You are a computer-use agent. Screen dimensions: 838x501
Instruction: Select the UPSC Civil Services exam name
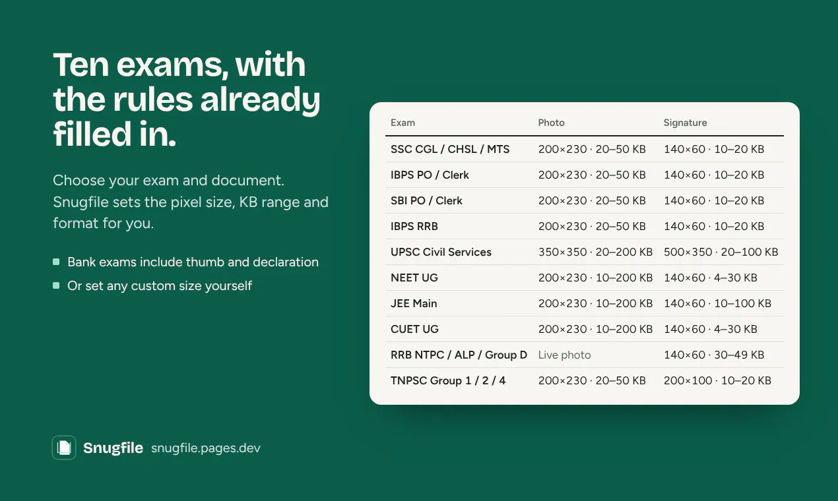(441, 252)
